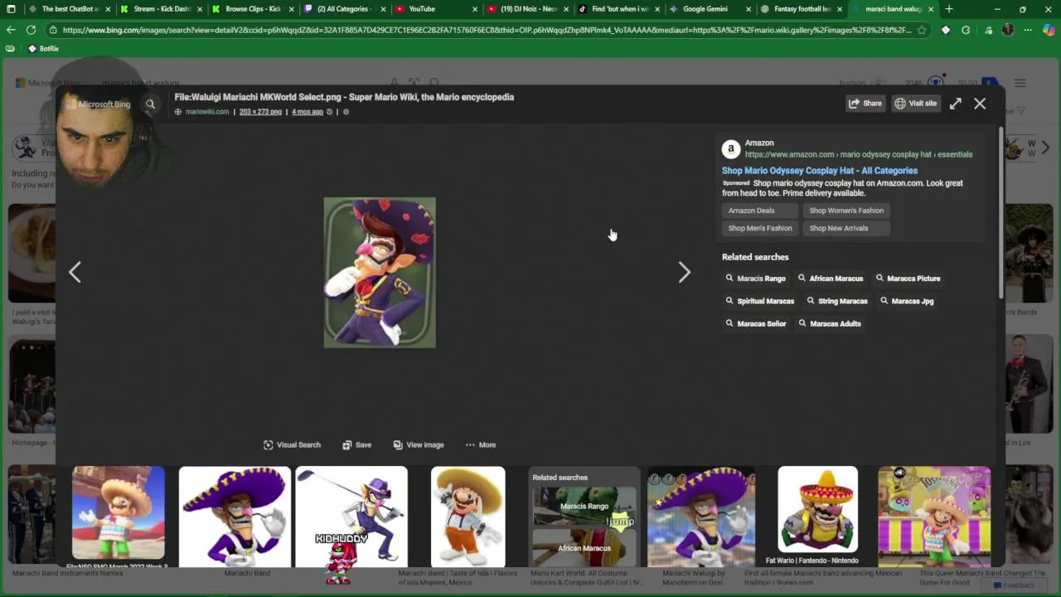Image resolution: width=1061 pixels, height=597 pixels.
Task: Save the image to collection
Action: pos(356,445)
